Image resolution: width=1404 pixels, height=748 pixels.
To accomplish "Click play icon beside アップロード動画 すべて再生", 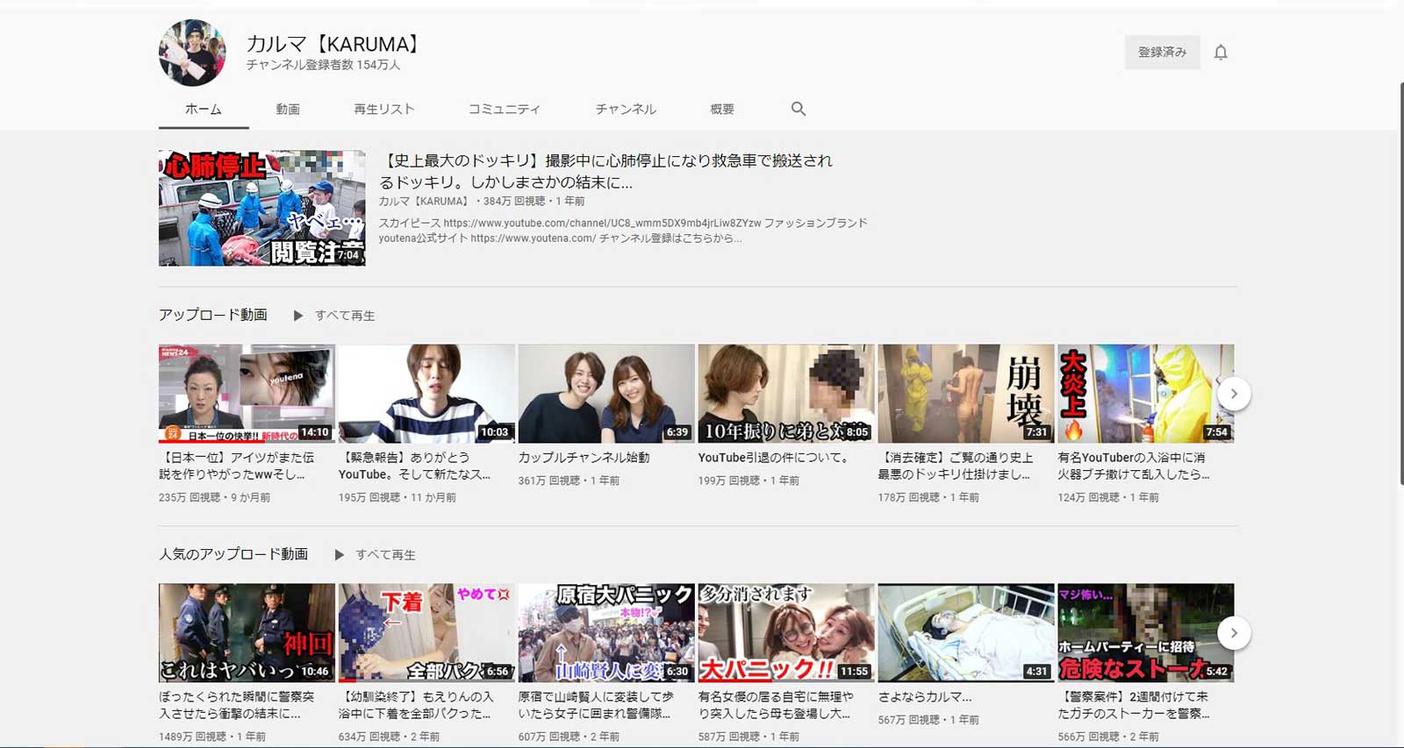I will click(298, 316).
